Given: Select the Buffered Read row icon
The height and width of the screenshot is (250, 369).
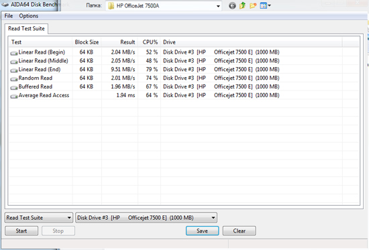Looking at the screenshot, I should (x=14, y=88).
